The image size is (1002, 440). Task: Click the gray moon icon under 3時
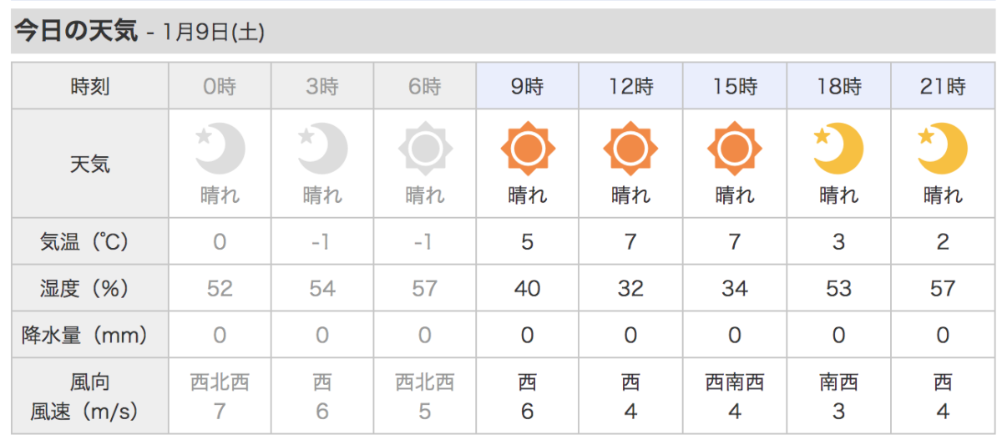pyautogui.click(x=322, y=149)
